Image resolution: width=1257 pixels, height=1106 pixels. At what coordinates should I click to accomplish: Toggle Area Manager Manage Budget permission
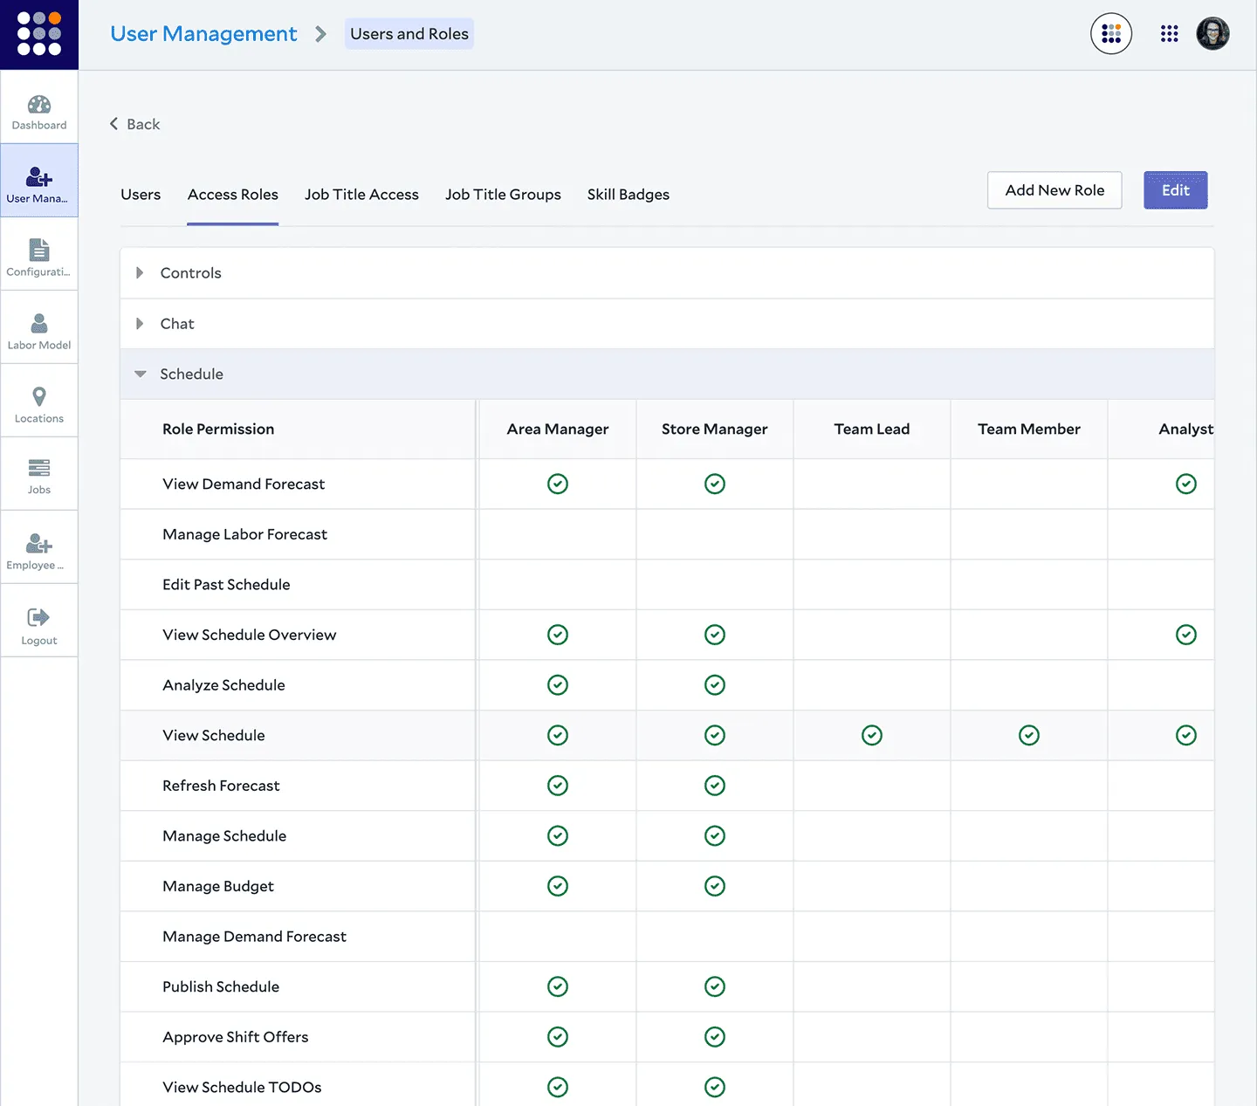(x=557, y=887)
